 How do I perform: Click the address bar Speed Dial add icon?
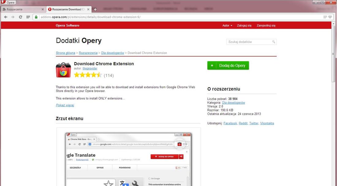tap(325, 17)
